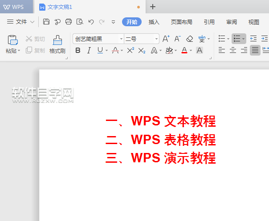Toggle underline formatting
The height and width of the screenshot is (221, 269).
[100, 50]
